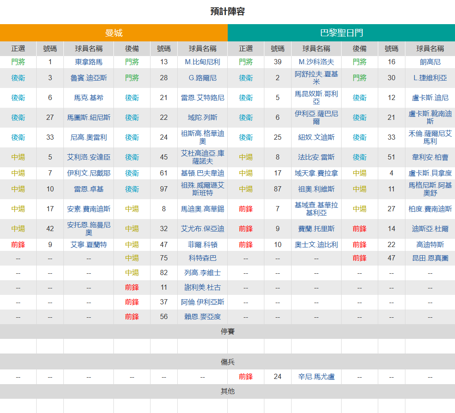
Task: Select forward 奧士文.迪比利
Action: click(x=316, y=245)
